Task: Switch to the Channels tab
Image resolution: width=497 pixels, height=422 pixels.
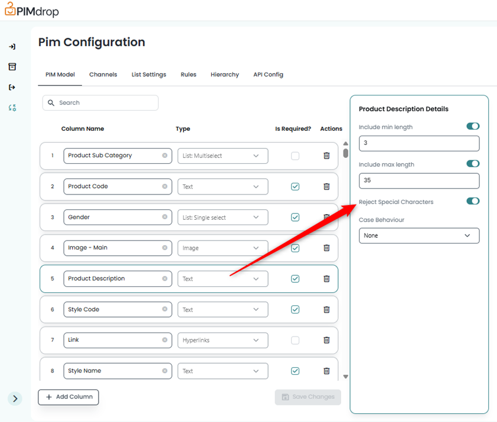Action: point(103,75)
